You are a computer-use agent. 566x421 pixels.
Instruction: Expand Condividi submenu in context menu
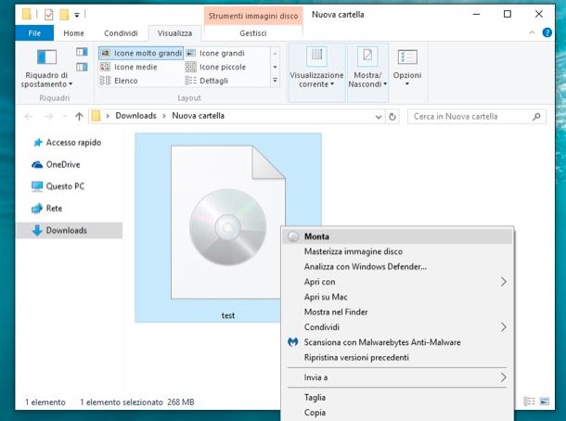click(397, 327)
